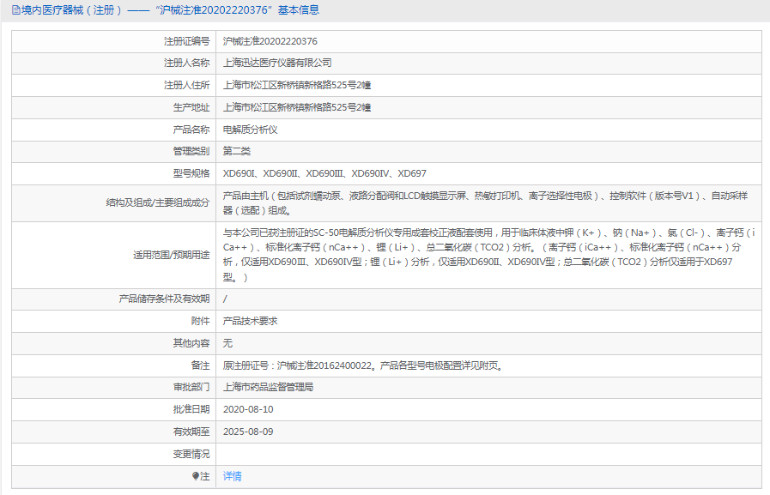Click the 注册人名称 label
The width and height of the screenshot is (770, 495).
[x=186, y=63]
